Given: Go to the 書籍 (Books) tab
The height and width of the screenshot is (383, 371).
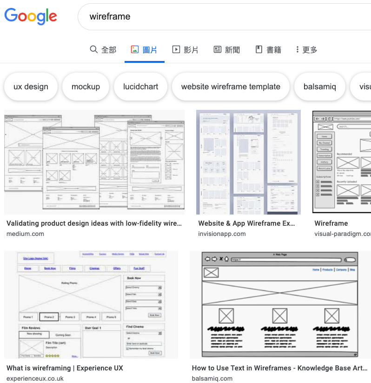Looking at the screenshot, I should (268, 50).
